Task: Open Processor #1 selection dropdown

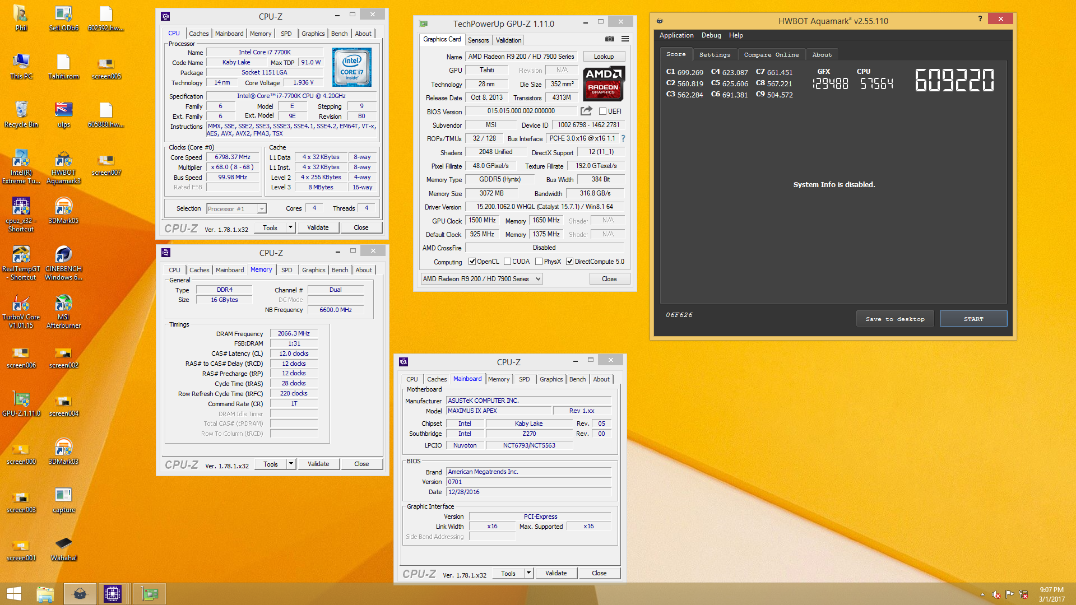Action: click(x=236, y=209)
